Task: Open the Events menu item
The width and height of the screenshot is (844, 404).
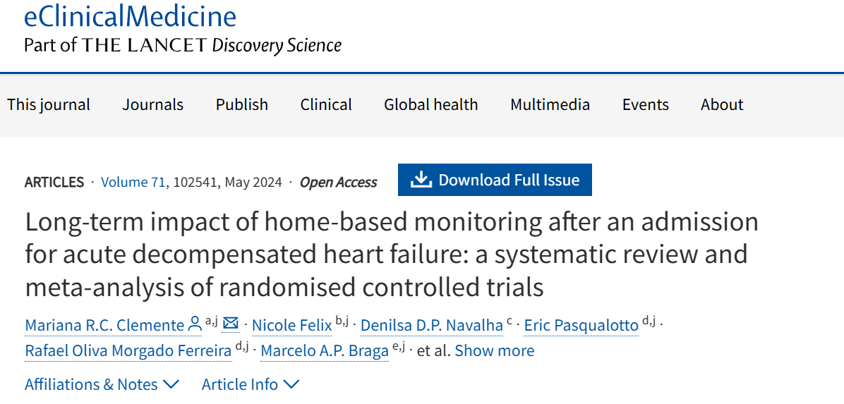Action: [x=645, y=104]
